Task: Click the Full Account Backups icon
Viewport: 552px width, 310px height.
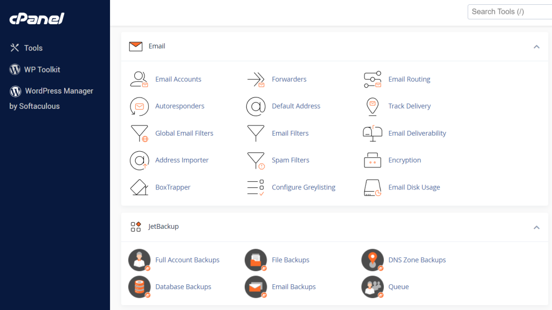Action: click(x=140, y=260)
